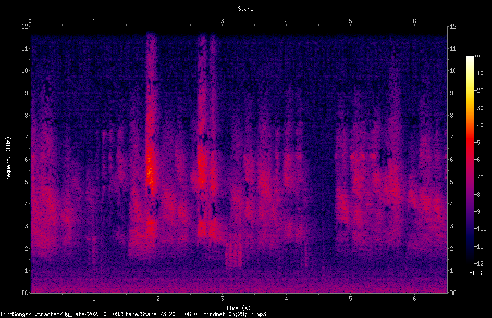492x318 pixels.
Task: Click the "Frequency (kHz)" axis label
Action: tap(8, 160)
